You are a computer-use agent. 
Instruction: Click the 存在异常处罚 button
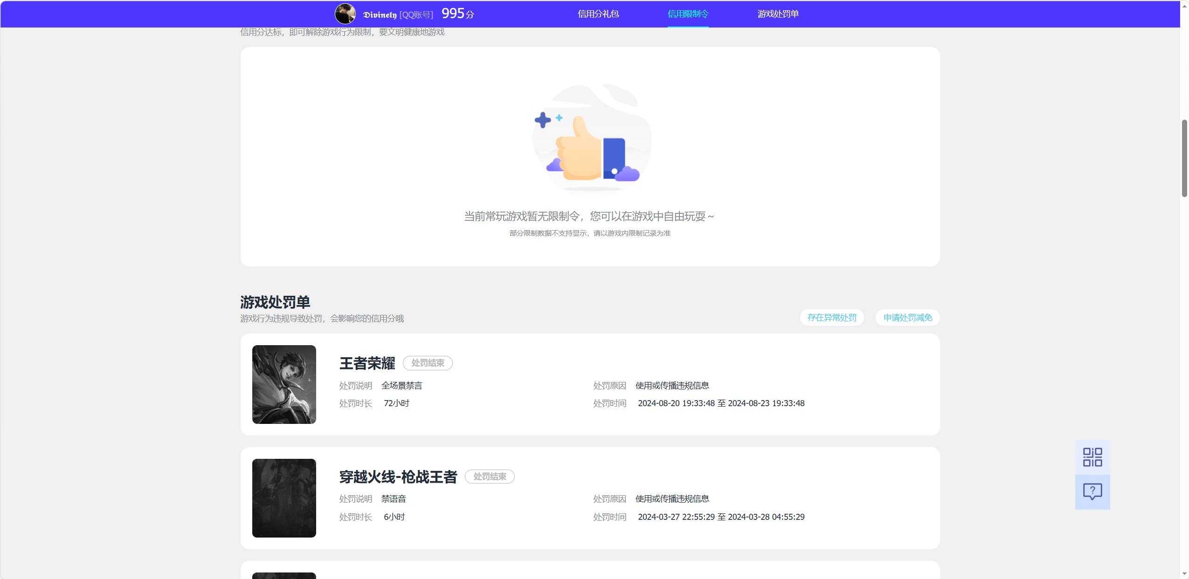pos(832,318)
